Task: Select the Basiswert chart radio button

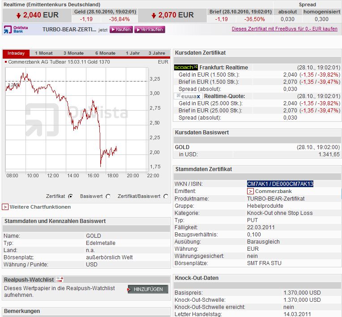Action: coord(108,197)
